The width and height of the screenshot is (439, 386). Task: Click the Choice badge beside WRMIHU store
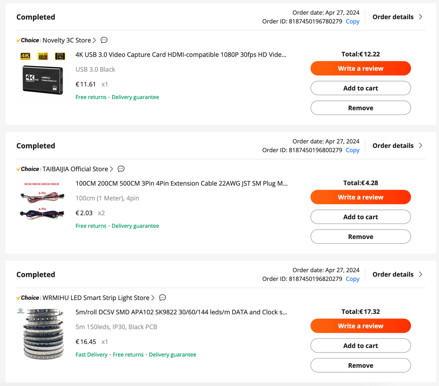28,298
